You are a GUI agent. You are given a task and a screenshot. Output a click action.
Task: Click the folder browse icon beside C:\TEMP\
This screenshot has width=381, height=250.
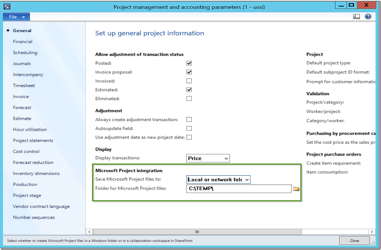click(296, 189)
